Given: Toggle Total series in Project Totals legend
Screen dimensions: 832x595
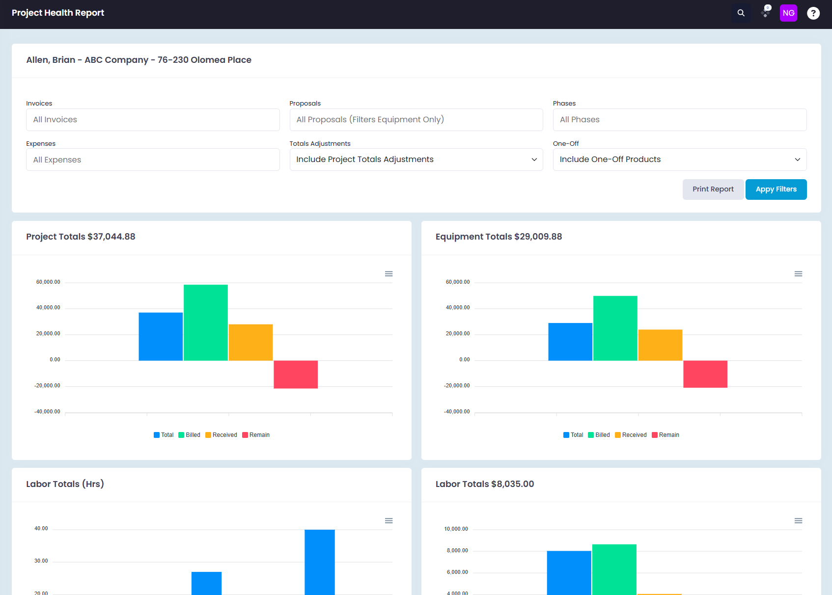Looking at the screenshot, I should 164,435.
